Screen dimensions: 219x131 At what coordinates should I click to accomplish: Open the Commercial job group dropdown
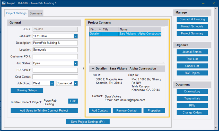[75, 83]
